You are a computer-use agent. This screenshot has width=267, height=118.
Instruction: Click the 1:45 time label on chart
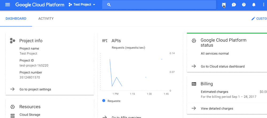[166, 94]
